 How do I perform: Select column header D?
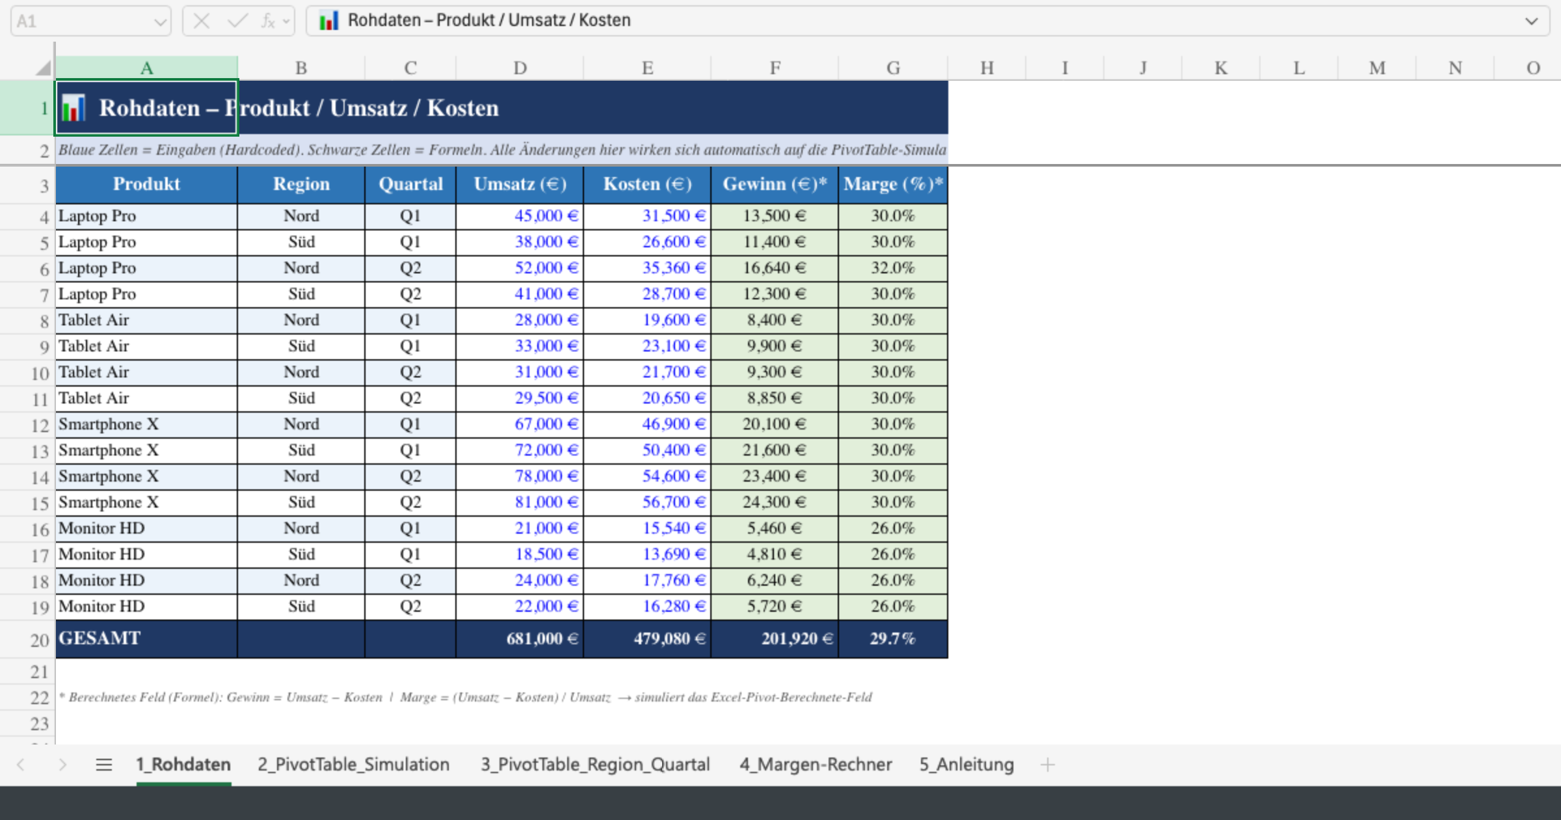[x=519, y=67]
